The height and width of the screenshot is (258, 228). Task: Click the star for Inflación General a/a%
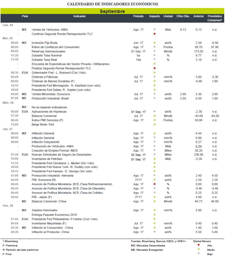154,133
